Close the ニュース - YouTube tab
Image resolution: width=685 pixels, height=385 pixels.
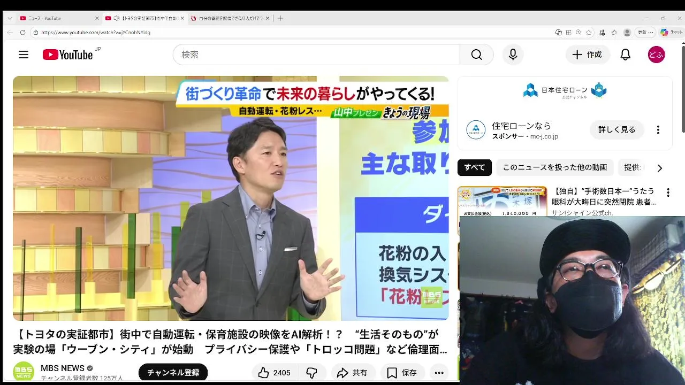[x=97, y=18]
